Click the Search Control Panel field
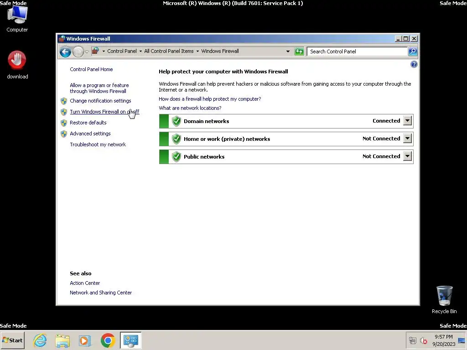The height and width of the screenshot is (350, 467). click(x=358, y=51)
